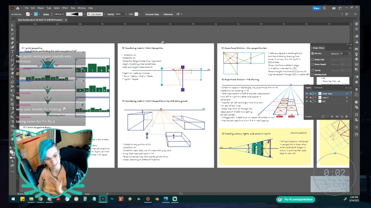Open the Artboards dock icon
Image resolution: width=371 pixels, height=208 pixels.
[357, 95]
